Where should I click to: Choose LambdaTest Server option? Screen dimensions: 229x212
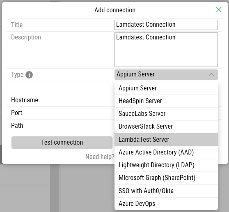(166, 139)
